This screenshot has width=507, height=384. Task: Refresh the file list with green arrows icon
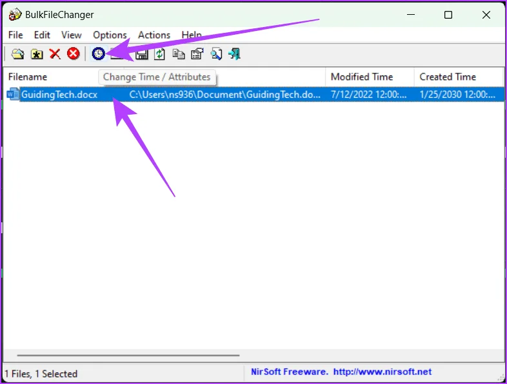point(159,53)
